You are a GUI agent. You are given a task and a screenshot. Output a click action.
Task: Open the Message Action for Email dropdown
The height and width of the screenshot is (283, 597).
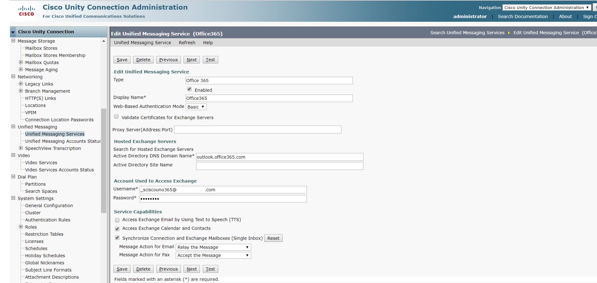click(x=214, y=247)
